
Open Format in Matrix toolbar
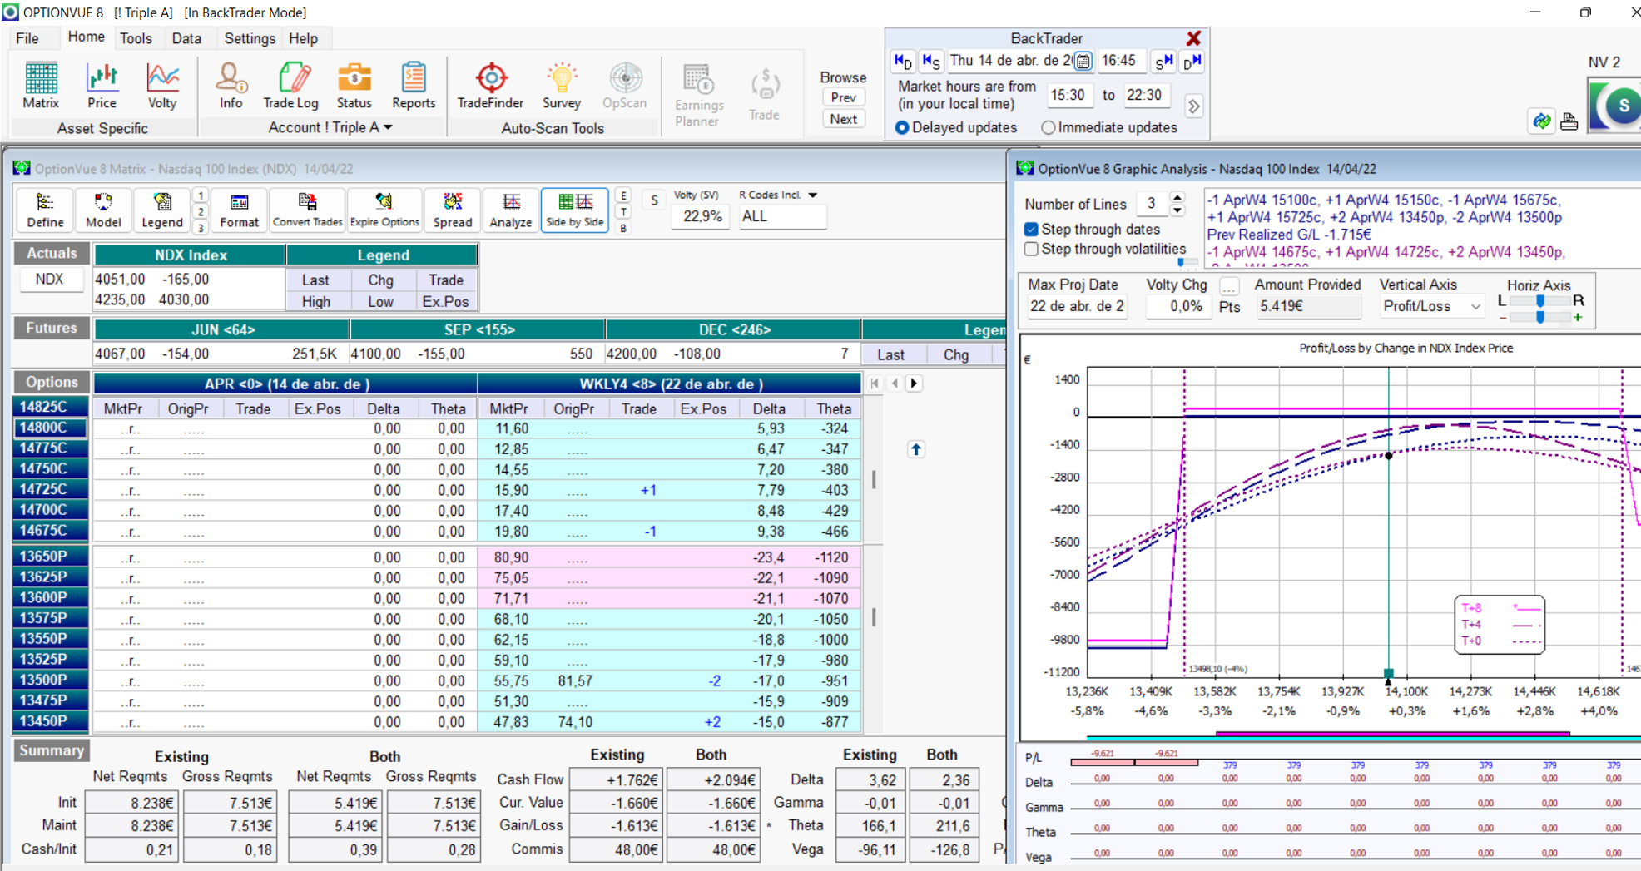coord(239,210)
